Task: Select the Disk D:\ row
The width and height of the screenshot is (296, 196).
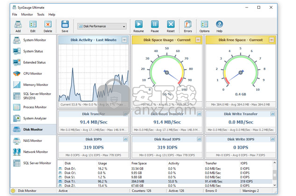Action: [x=165, y=169]
